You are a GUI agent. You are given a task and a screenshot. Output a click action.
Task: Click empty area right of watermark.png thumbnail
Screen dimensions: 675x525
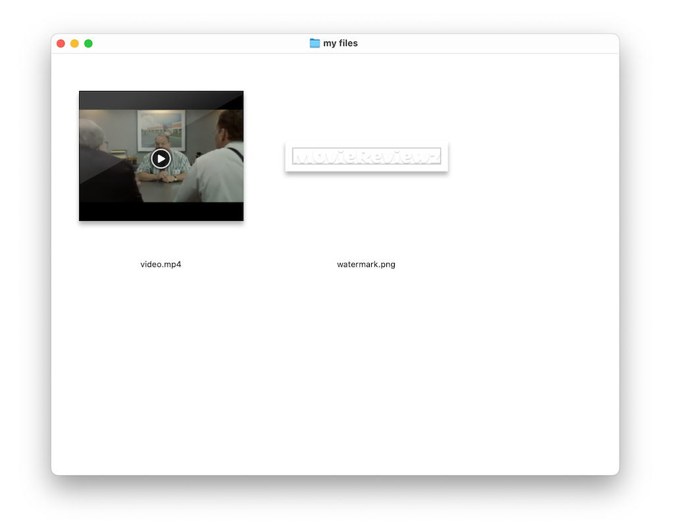pos(527,158)
